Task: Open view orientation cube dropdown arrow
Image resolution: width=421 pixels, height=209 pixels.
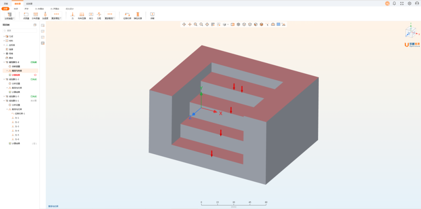Action: (228, 25)
